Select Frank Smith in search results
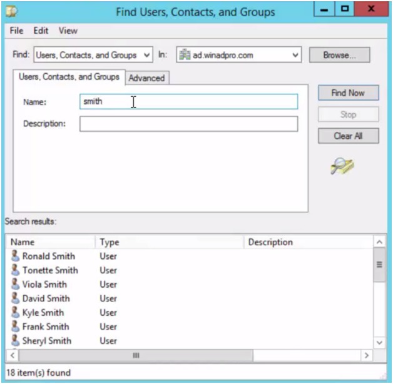Viewport: 393px width, 384px height. 46,326
